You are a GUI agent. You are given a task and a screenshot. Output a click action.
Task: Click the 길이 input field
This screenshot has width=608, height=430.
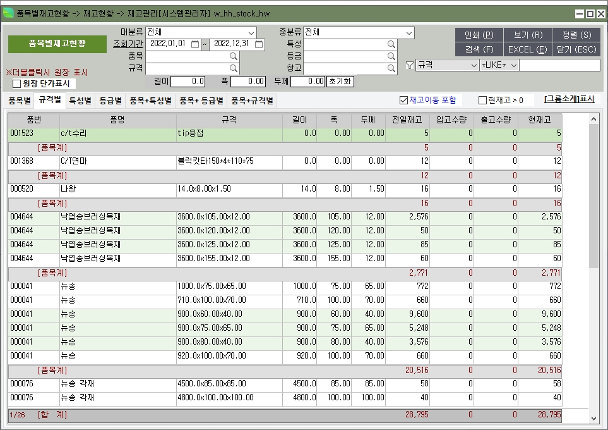click(x=188, y=82)
